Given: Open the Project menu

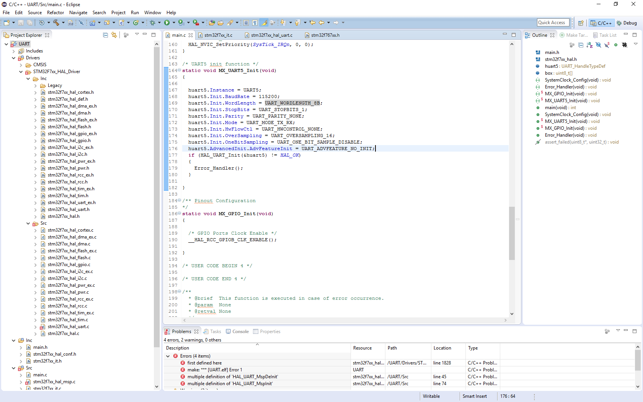Looking at the screenshot, I should pyautogui.click(x=118, y=13).
